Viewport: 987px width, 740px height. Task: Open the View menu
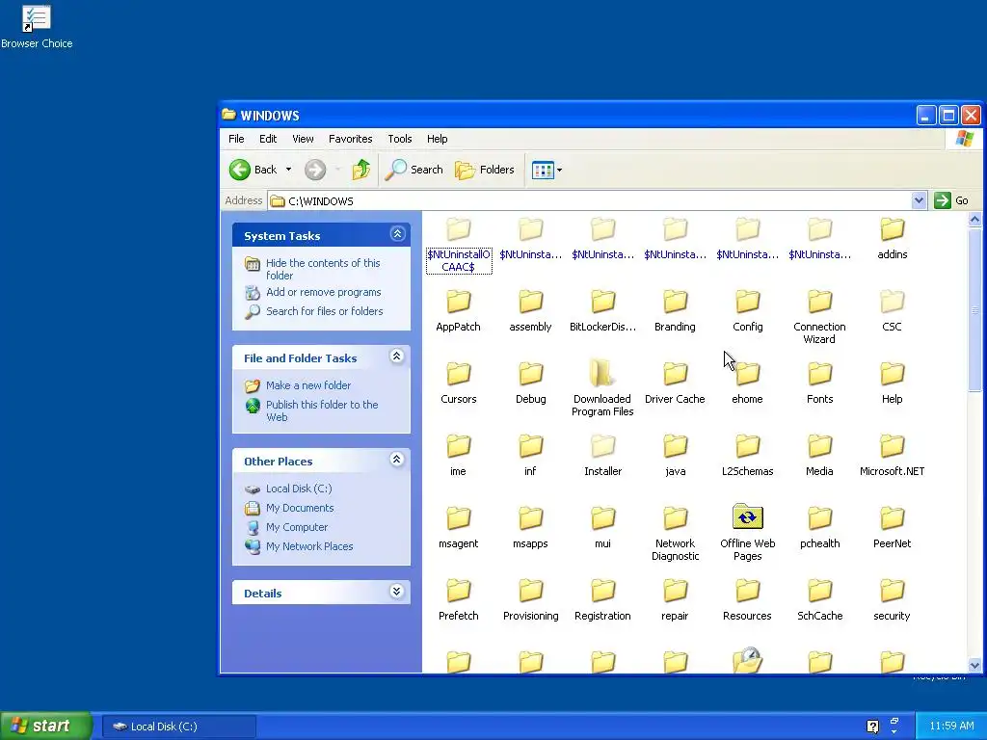pyautogui.click(x=303, y=139)
